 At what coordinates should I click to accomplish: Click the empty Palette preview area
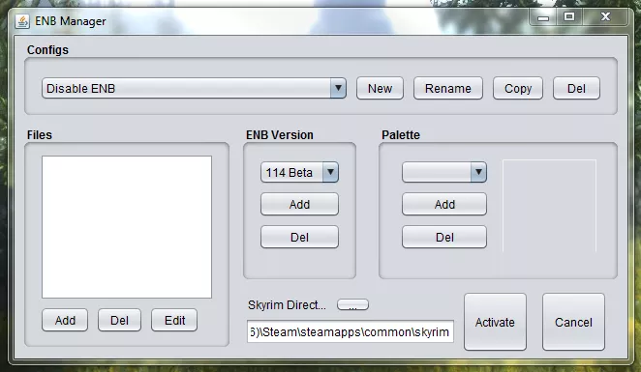[549, 206]
